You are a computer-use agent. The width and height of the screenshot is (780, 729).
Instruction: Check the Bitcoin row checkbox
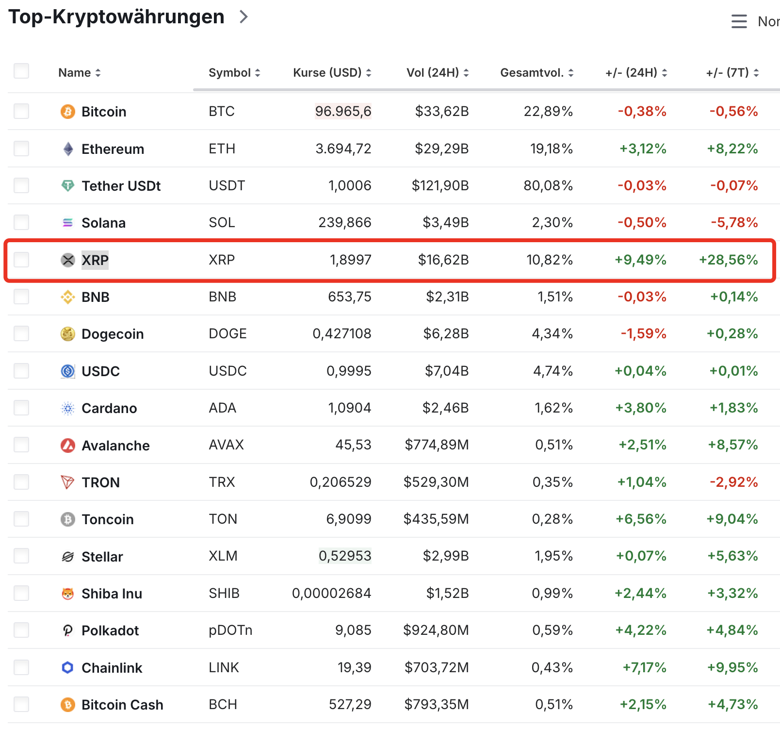click(21, 111)
